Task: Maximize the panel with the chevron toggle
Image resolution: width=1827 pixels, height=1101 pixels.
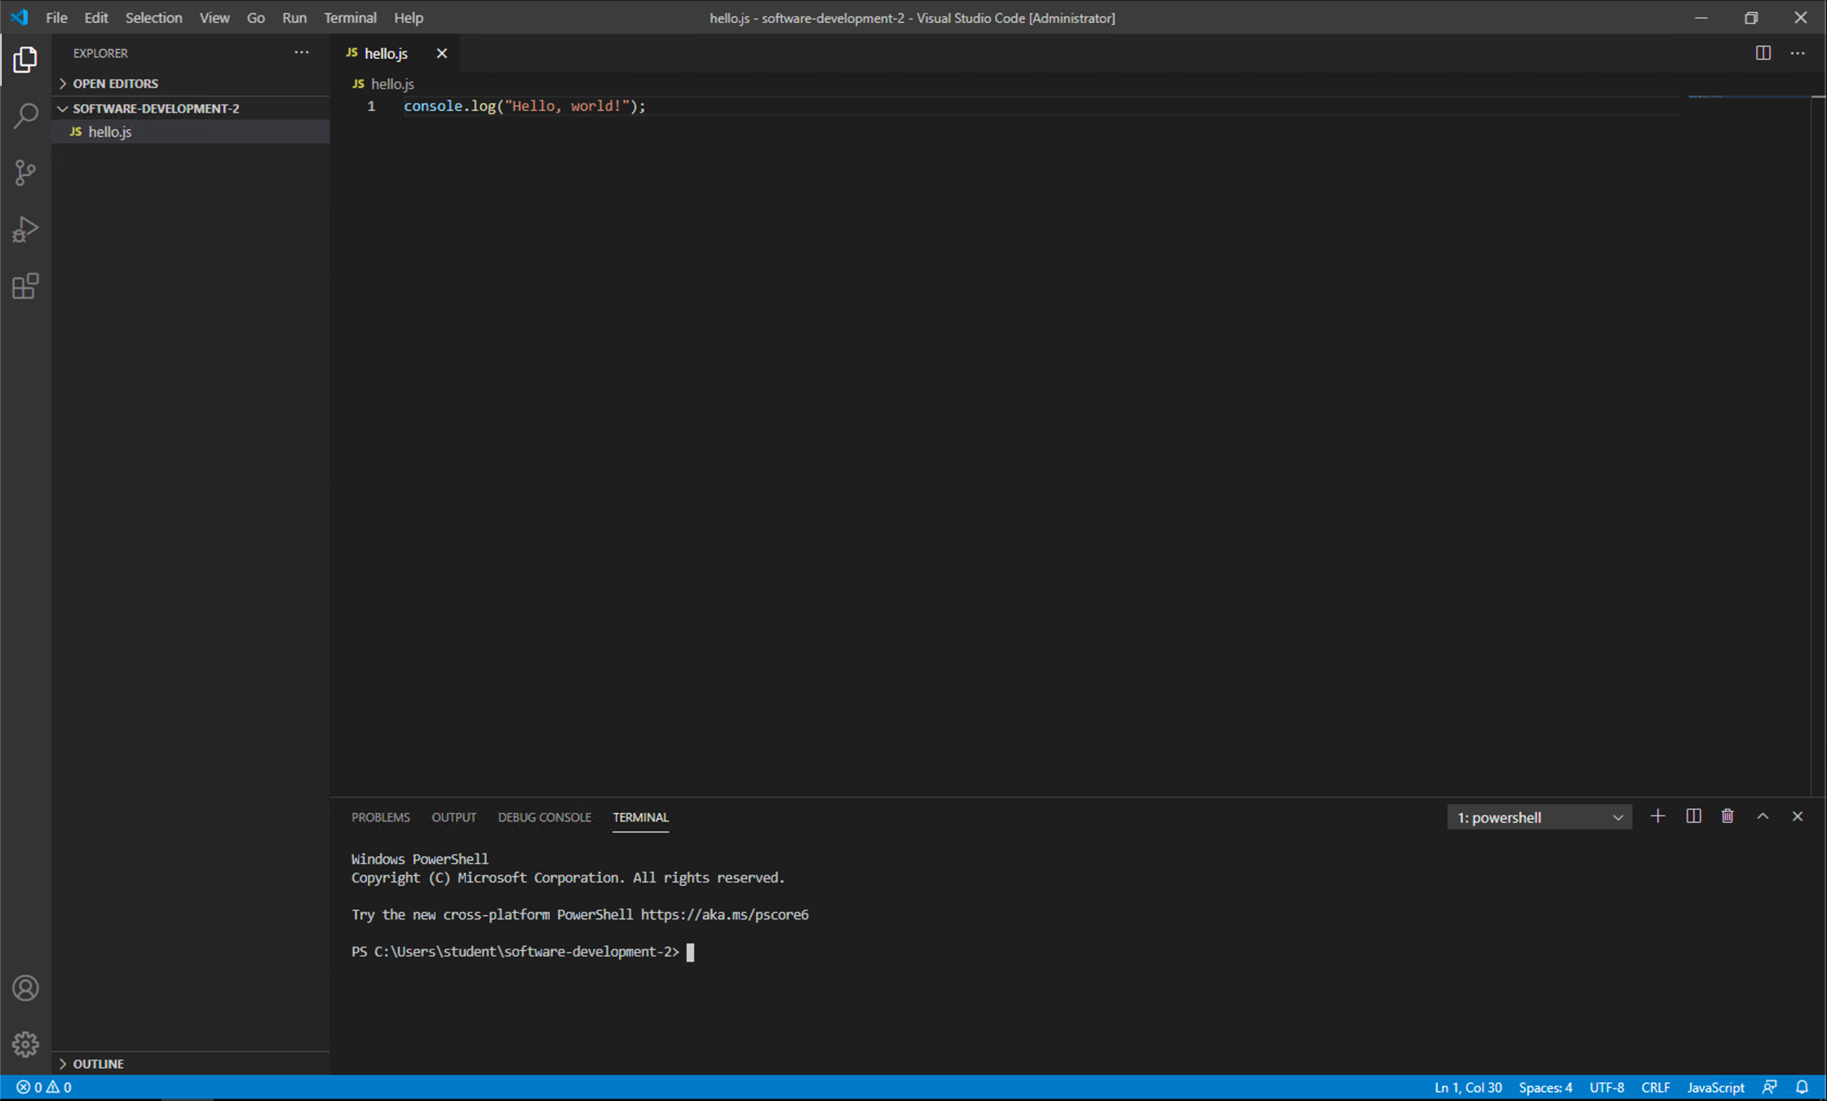Action: (1763, 816)
